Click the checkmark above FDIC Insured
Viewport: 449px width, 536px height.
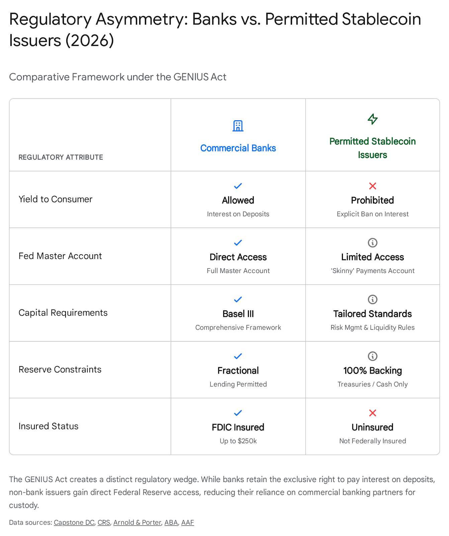pos(238,413)
